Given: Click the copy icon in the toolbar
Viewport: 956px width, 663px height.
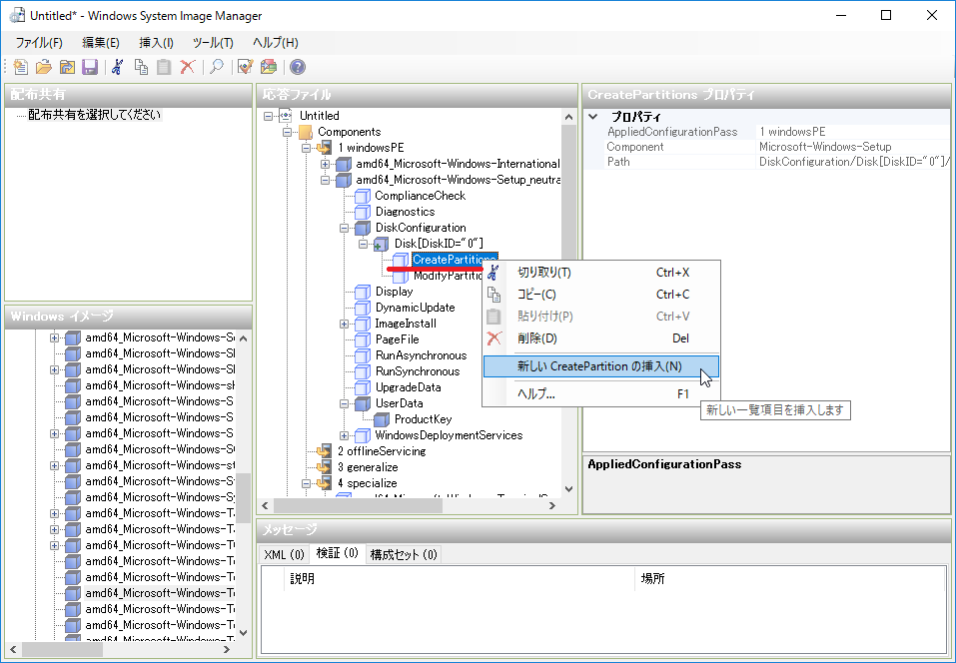Looking at the screenshot, I should (141, 67).
